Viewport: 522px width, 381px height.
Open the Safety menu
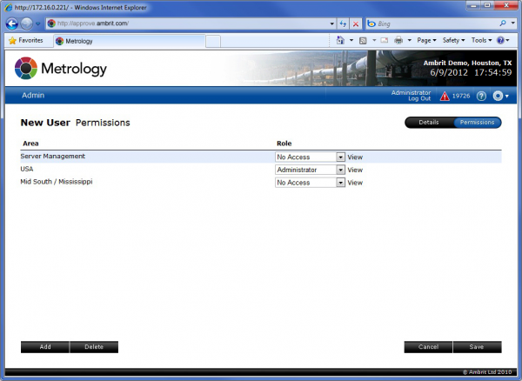click(453, 41)
